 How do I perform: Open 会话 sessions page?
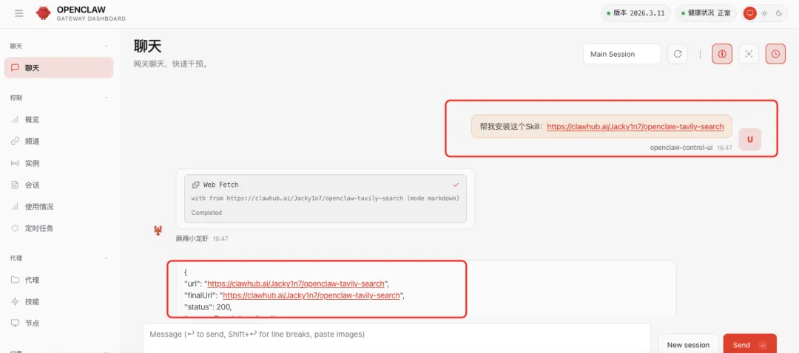tap(59, 185)
